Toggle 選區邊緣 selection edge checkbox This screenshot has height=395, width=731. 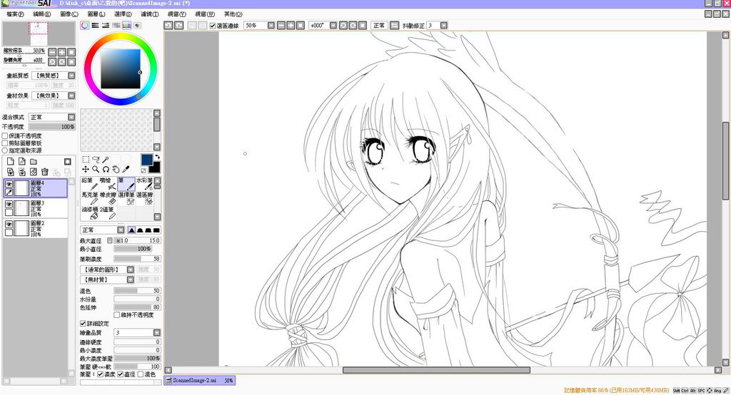click(213, 26)
